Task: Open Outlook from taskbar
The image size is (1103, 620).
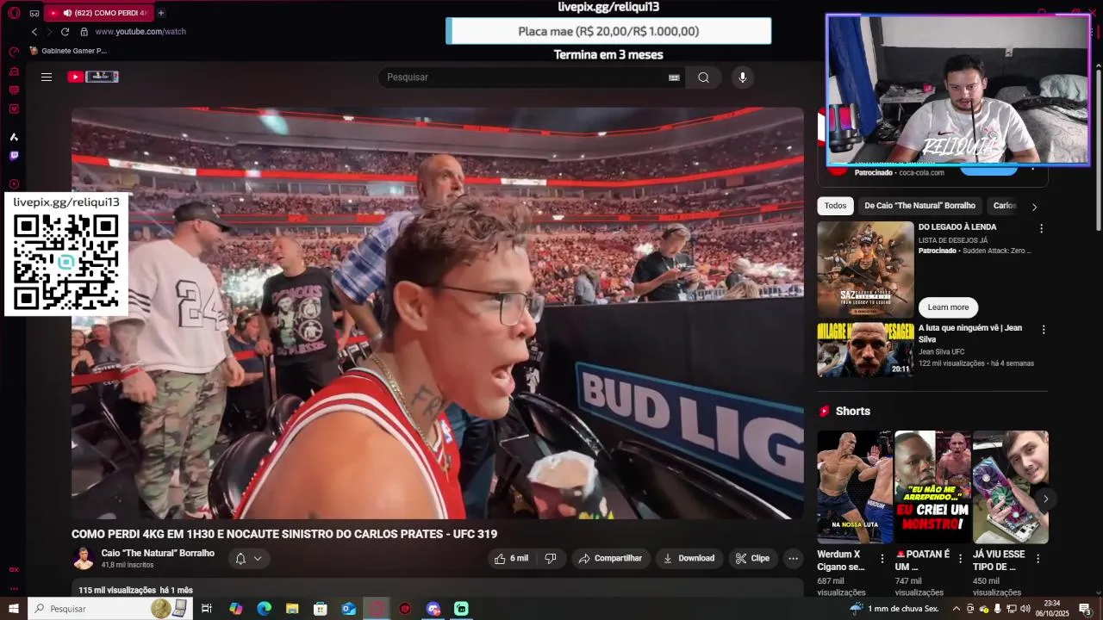Action: (349, 609)
